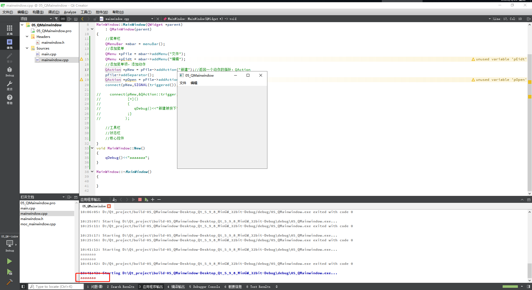Toggle synchronize with editor link icon
532x290 pixels.
click(x=63, y=19)
